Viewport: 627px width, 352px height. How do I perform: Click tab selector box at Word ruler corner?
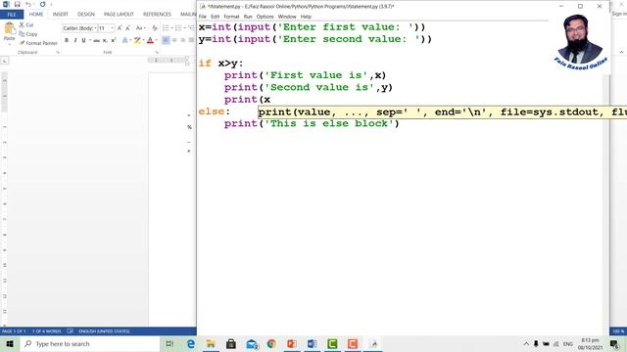[4, 61]
